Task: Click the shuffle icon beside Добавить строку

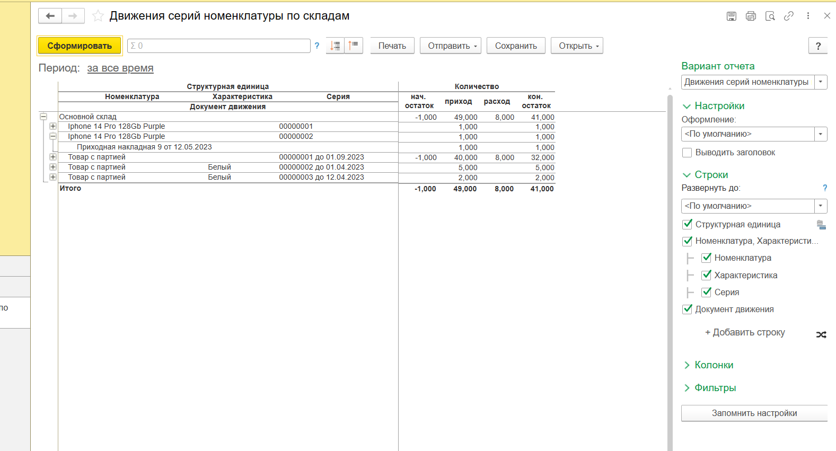Action: (x=821, y=334)
